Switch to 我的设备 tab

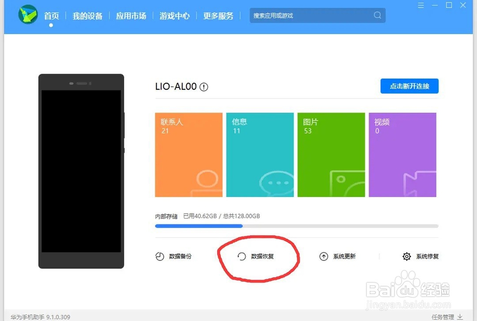[x=87, y=16]
